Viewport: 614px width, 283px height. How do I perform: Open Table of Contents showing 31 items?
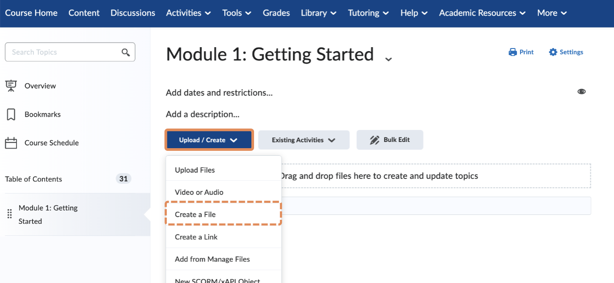33,179
